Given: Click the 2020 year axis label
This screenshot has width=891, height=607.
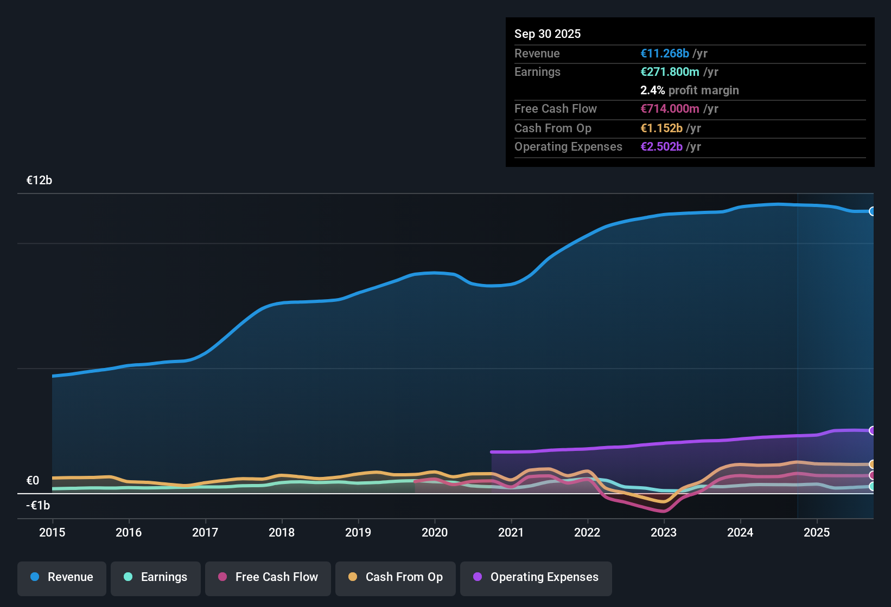Looking at the screenshot, I should tap(435, 533).
